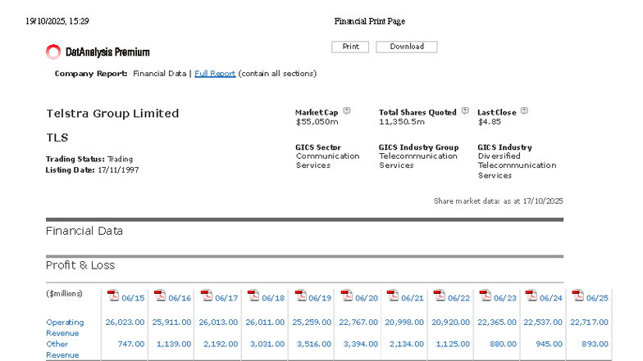Click the Telstra Group Limited company name
This screenshot has height=361, width=643.
click(x=113, y=113)
